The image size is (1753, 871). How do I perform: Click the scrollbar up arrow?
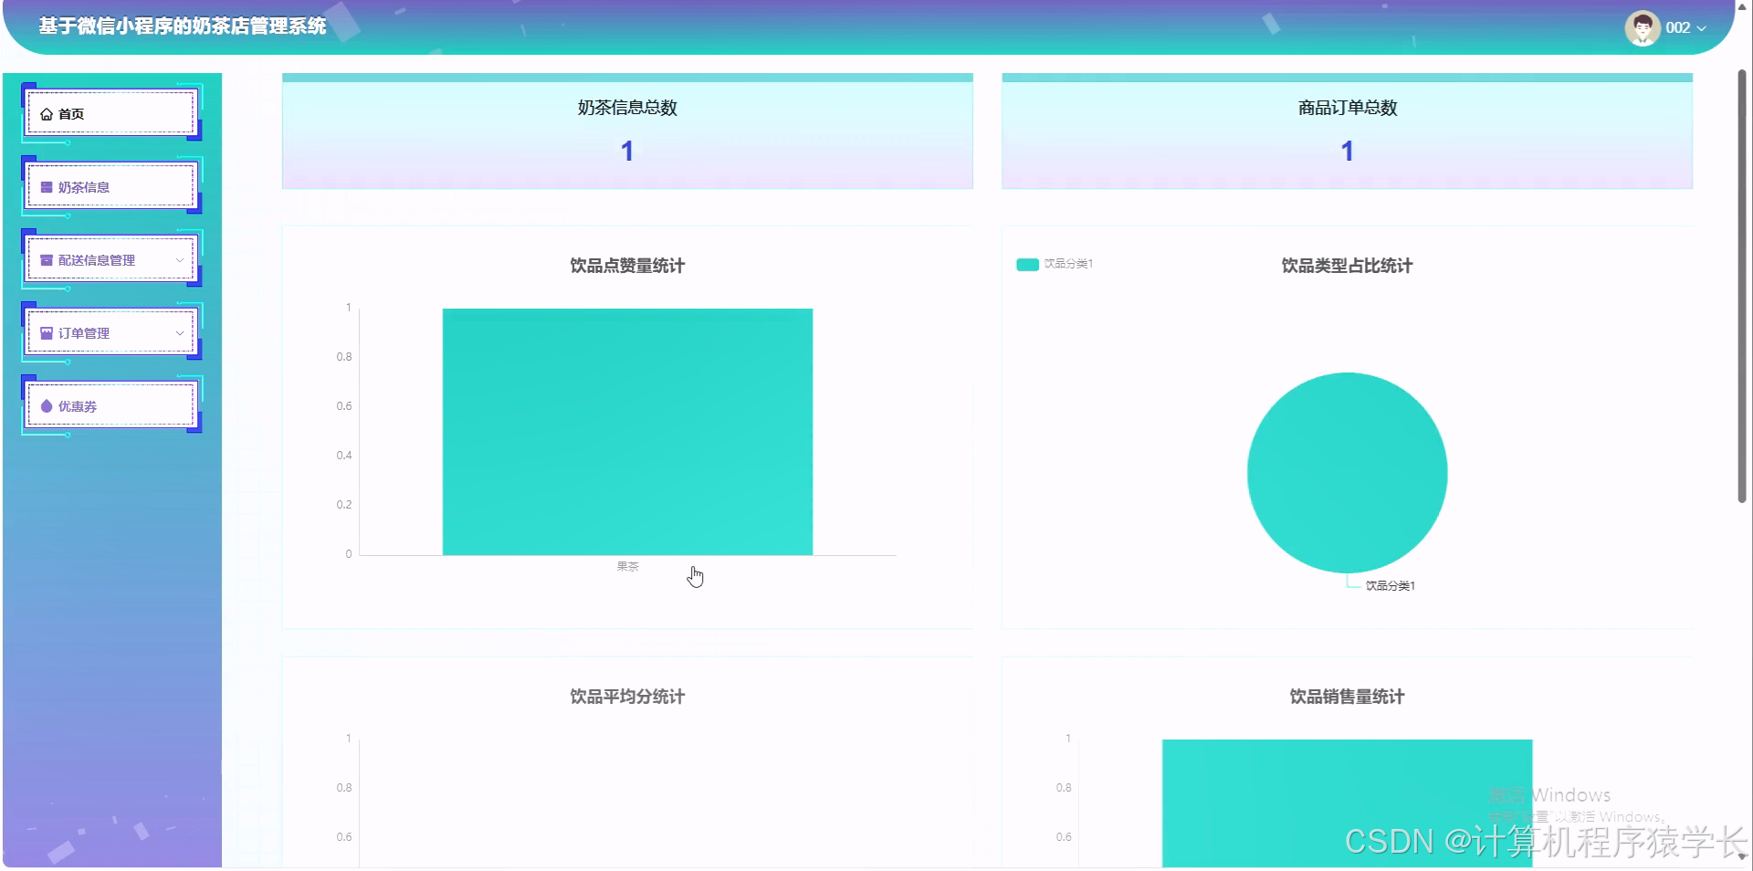pos(1742,8)
